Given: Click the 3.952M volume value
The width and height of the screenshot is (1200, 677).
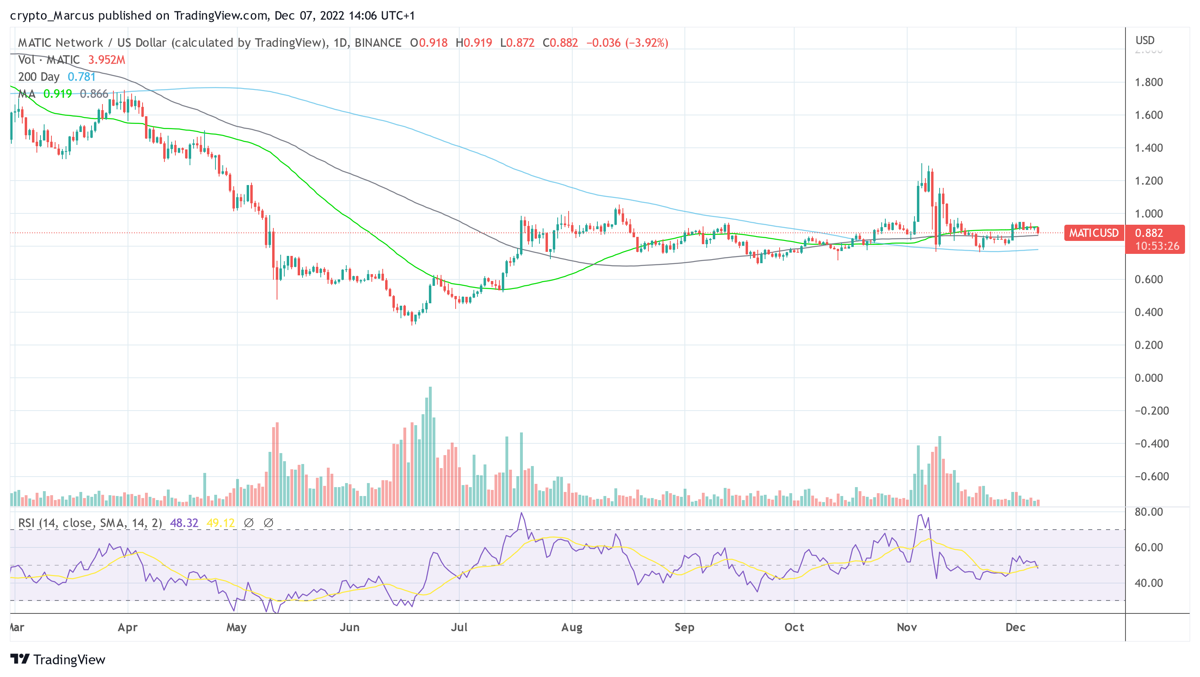Looking at the screenshot, I should click(x=107, y=60).
